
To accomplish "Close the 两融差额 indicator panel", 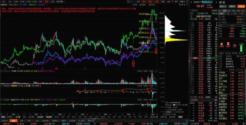I will [156, 86].
